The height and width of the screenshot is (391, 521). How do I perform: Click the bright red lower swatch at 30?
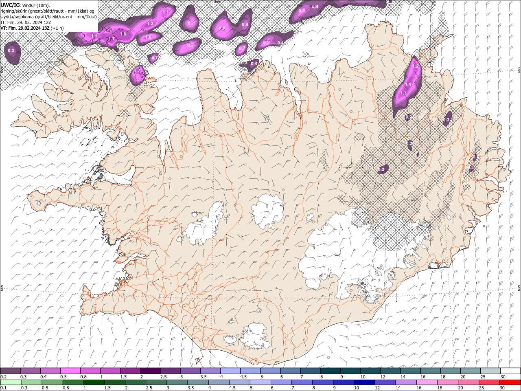coord(510,382)
